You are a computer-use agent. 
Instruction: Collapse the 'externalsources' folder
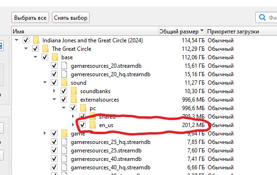pyautogui.click(x=54, y=99)
